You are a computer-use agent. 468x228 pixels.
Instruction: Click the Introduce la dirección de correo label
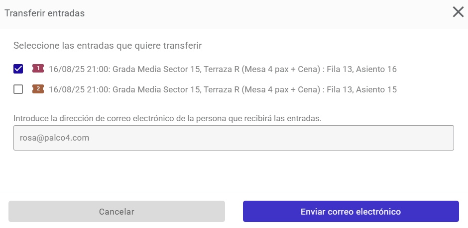167,118
